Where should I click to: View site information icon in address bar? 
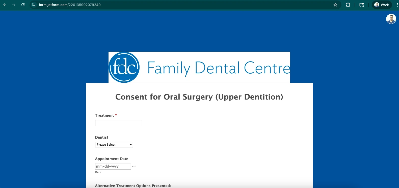(x=34, y=5)
